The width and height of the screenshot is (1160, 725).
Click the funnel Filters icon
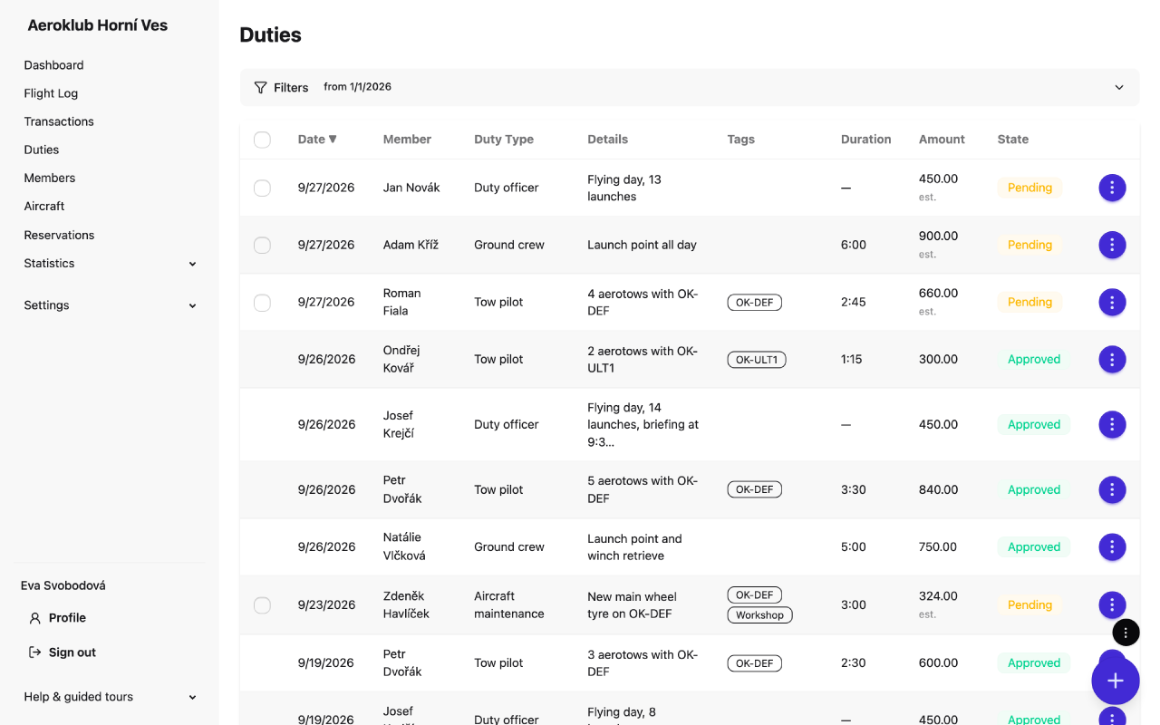click(260, 87)
